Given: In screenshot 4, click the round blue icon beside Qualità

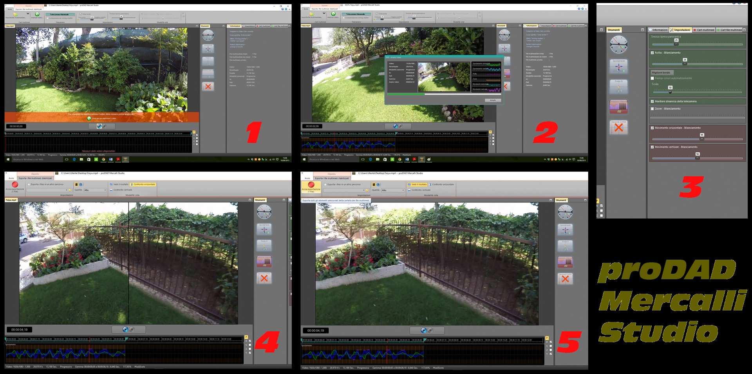Looking at the screenshot, I should (81, 184).
